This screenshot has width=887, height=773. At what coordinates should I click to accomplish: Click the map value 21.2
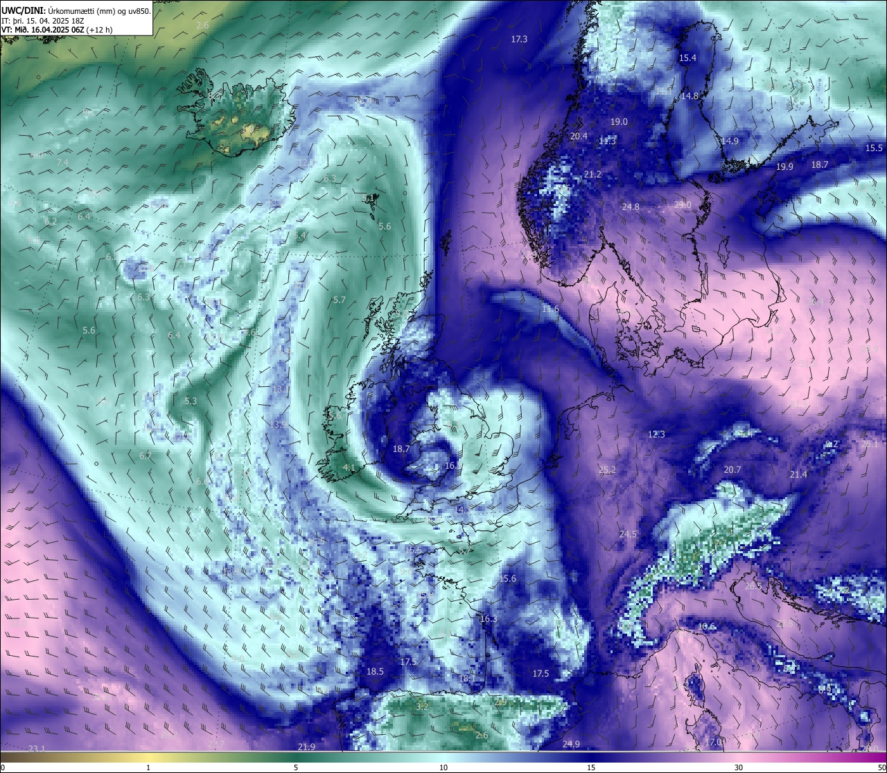tap(592, 175)
